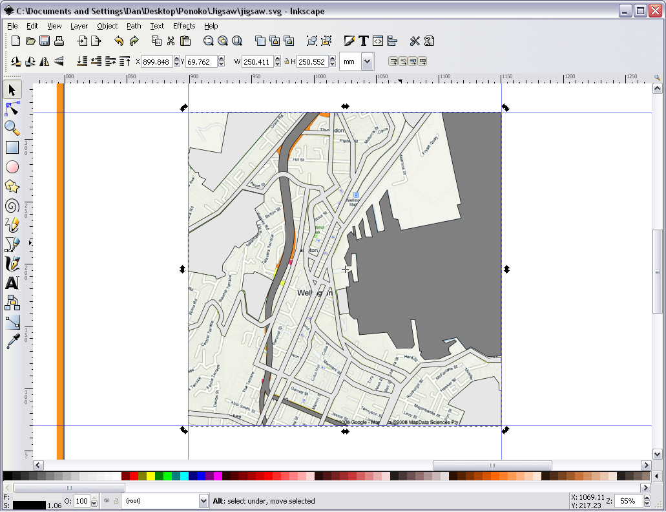
Task: Increase the Y position value
Action: tap(222, 59)
